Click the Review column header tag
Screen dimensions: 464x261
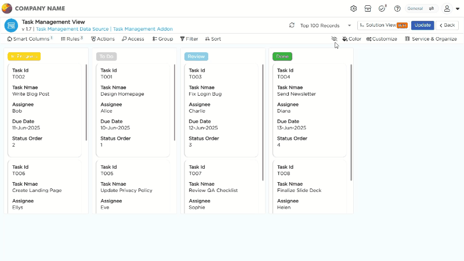(196, 56)
